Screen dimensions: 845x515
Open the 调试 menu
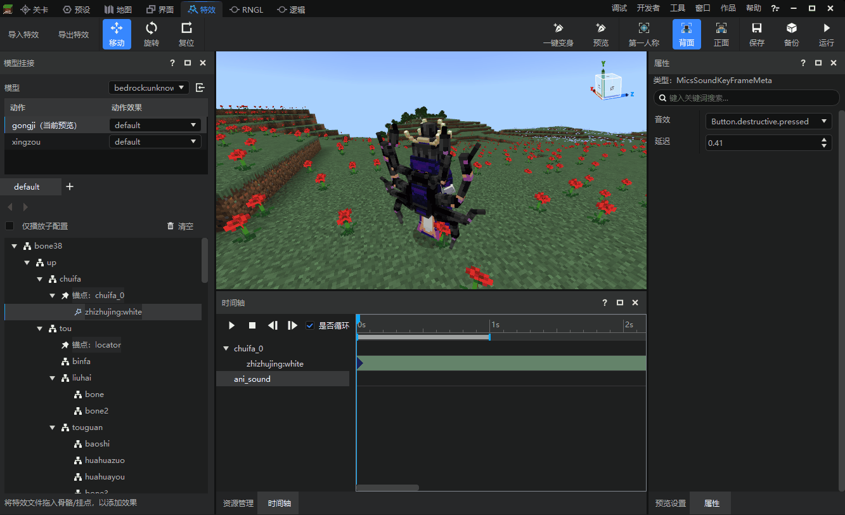click(x=619, y=8)
